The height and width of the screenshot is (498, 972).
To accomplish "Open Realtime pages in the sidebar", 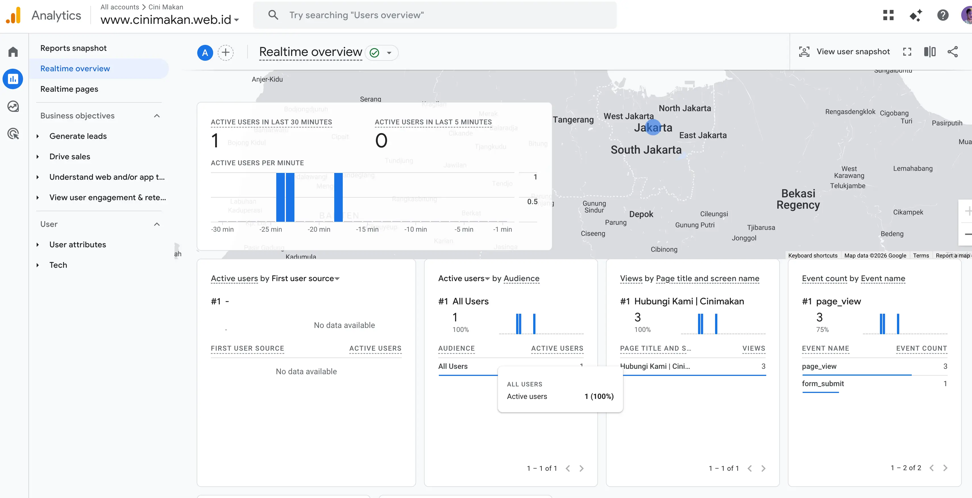I will (69, 89).
